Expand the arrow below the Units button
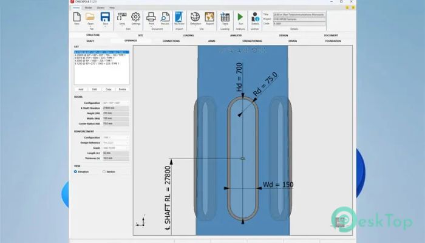Screen dimensions: 425x243 (x=121, y=26)
